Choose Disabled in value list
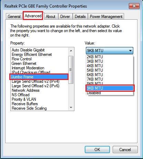This screenshot has width=143, height=159. pyautogui.click(x=110, y=93)
